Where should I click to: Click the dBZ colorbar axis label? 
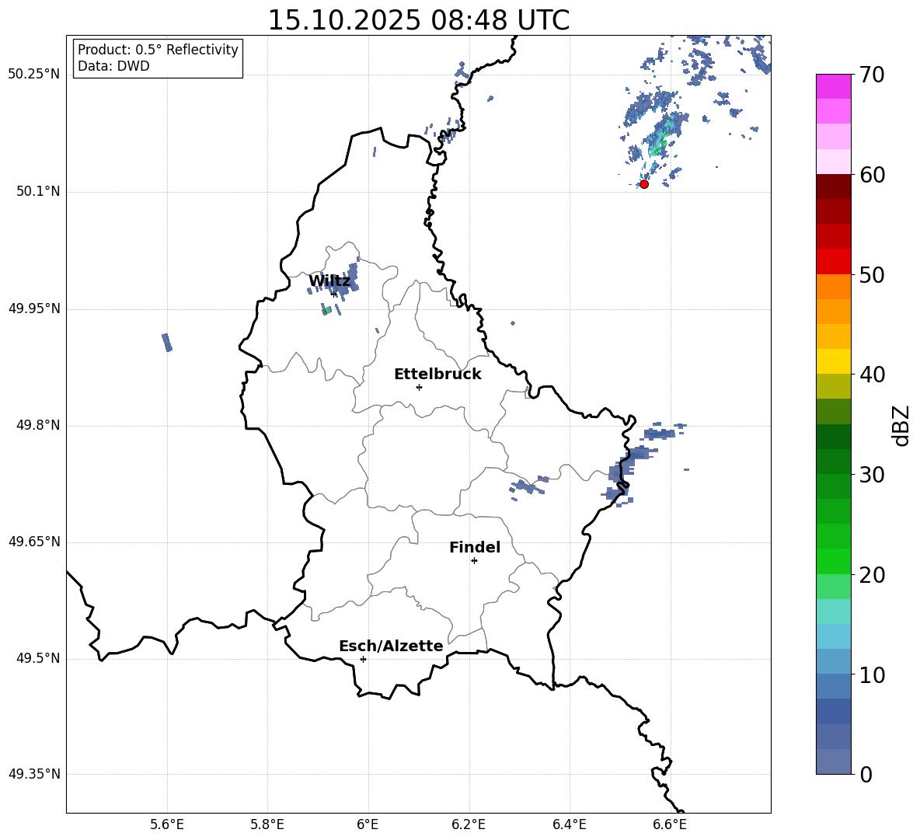coord(902,425)
